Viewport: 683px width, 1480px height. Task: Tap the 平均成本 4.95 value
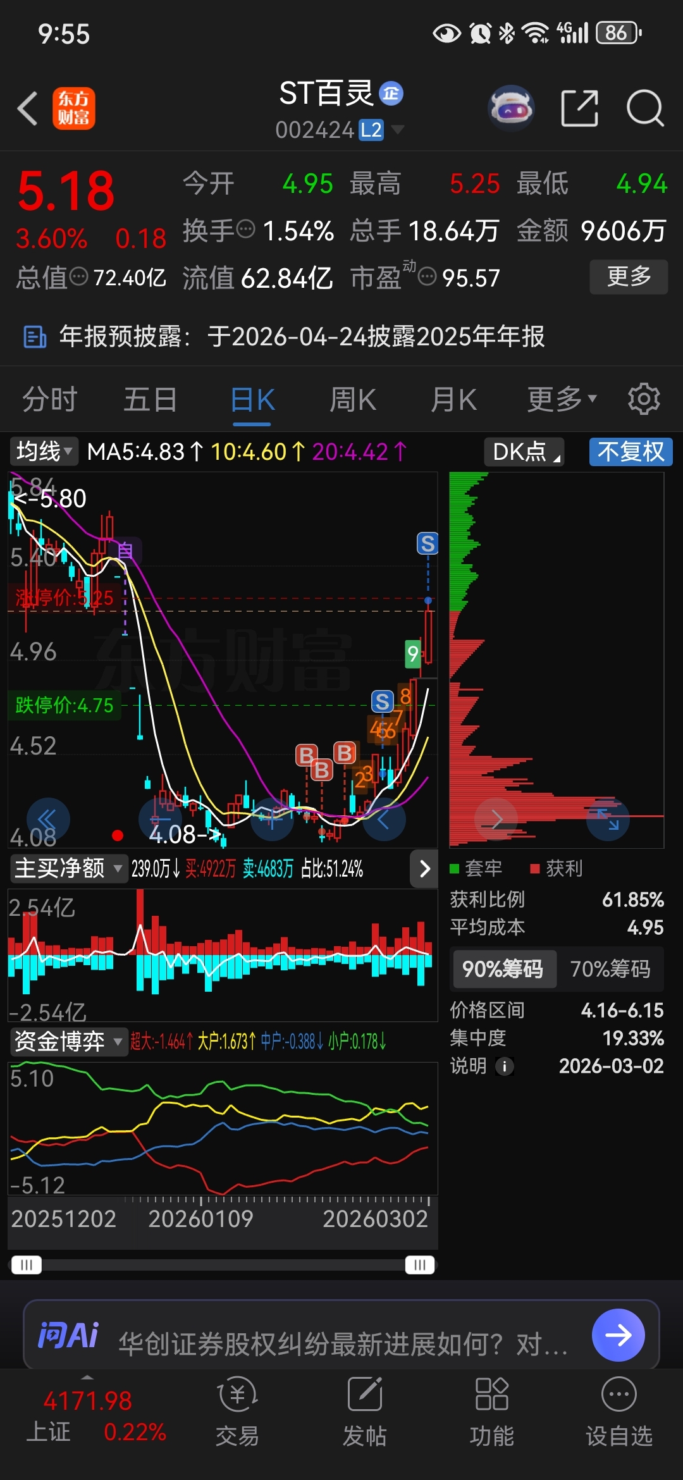pyautogui.click(x=645, y=928)
